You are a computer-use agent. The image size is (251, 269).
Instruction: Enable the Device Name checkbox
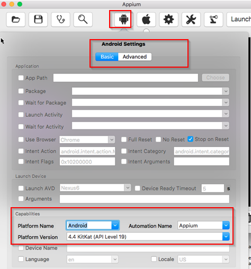[21, 248]
